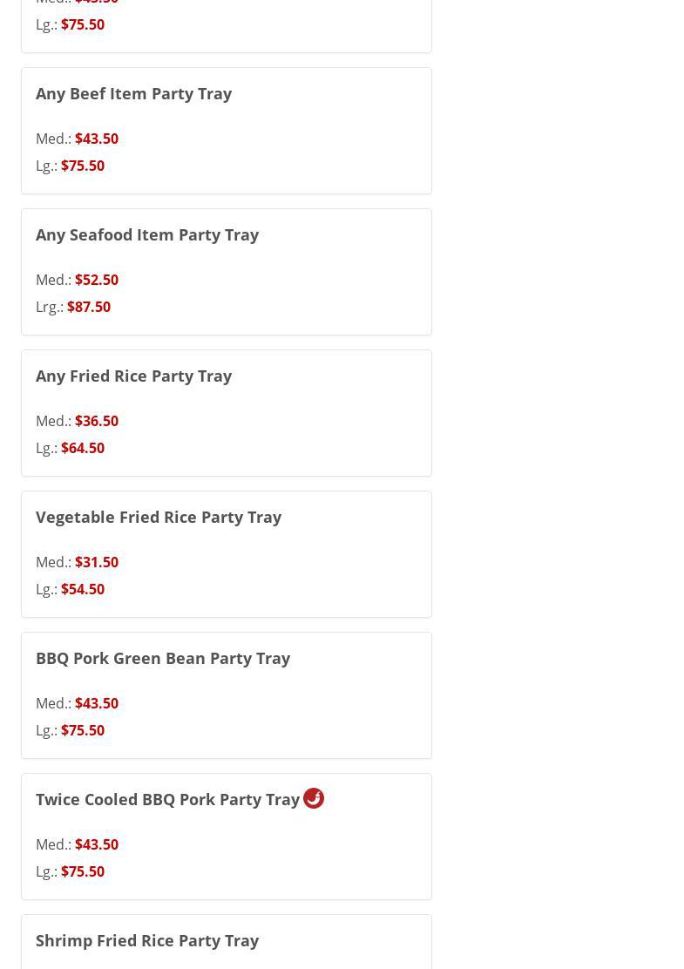Click the $31.50 medium Vegetable Fried Rice price
The width and height of the screenshot is (684, 969).
tap(97, 562)
